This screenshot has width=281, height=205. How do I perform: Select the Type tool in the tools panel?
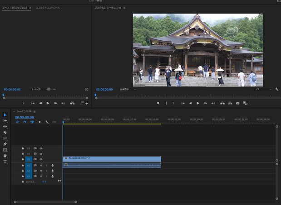(x=5, y=162)
